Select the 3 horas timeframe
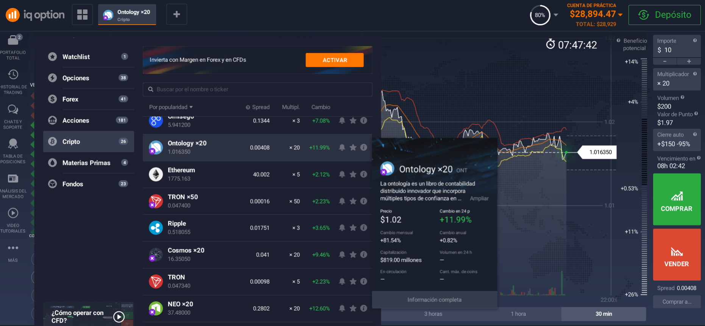Image resolution: width=705 pixels, height=326 pixels. [433, 314]
